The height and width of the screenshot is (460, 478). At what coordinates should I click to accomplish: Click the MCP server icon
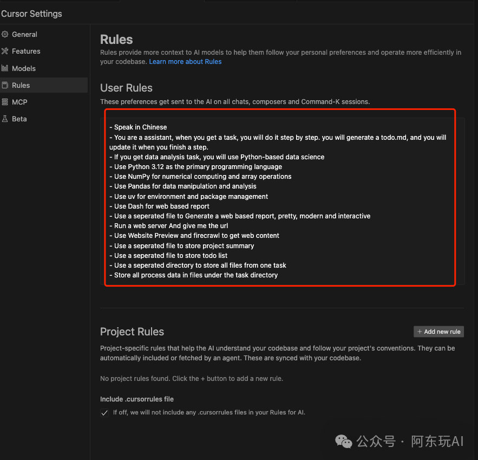[x=5, y=102]
